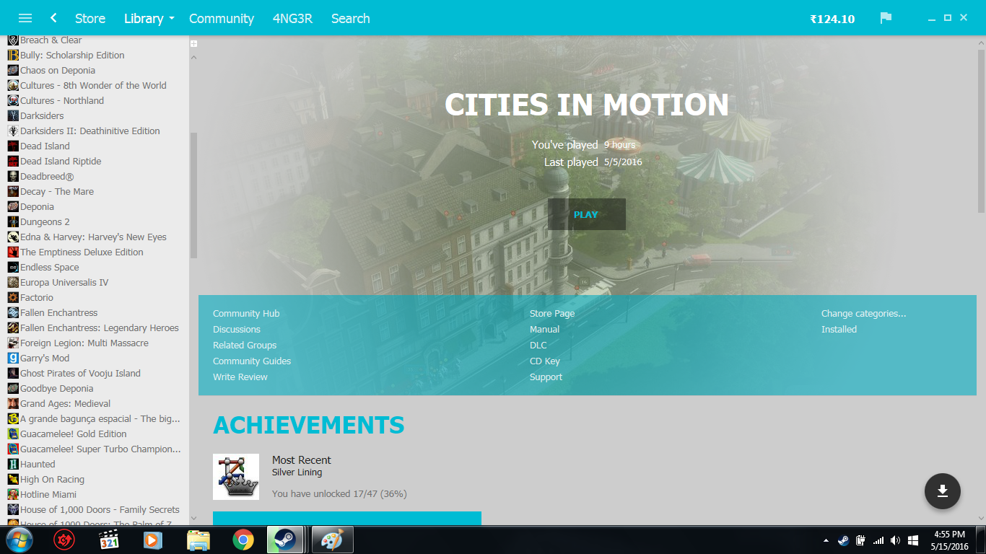Select Goodbye Deponia in list
986x554 pixels.
click(57, 389)
